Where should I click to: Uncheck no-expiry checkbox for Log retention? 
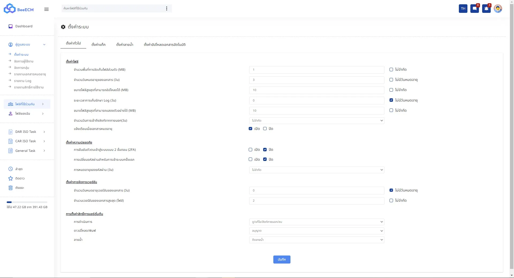click(x=391, y=100)
